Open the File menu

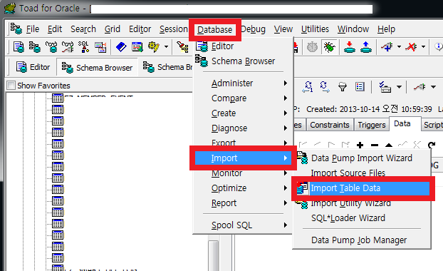[33, 29]
